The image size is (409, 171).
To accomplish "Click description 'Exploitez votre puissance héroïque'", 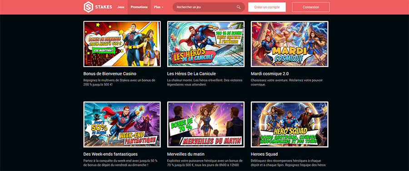I will [205, 163].
